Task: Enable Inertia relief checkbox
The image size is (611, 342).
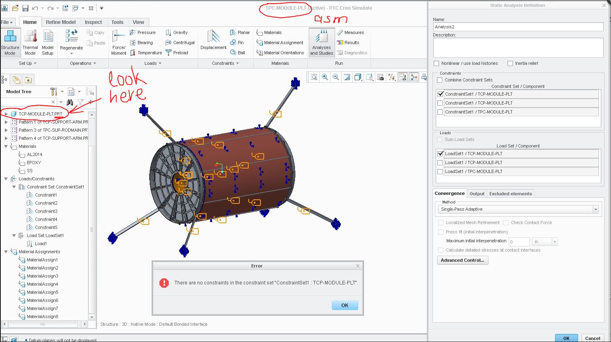Action: tap(510, 63)
